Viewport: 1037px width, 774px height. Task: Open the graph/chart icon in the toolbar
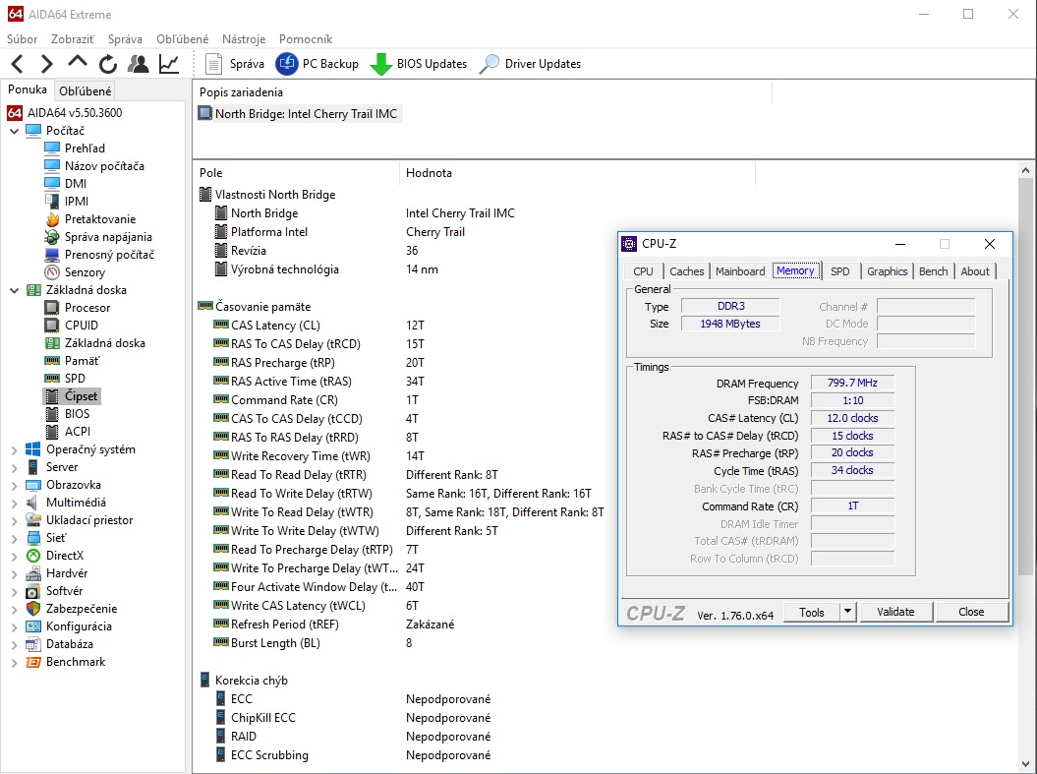pos(169,64)
